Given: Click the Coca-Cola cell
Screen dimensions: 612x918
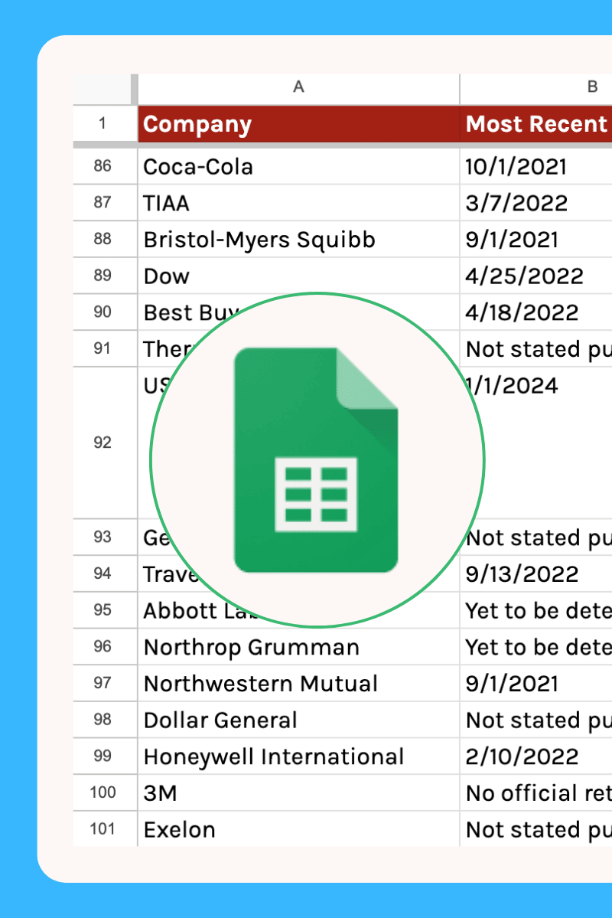Looking at the screenshot, I should click(298, 167).
